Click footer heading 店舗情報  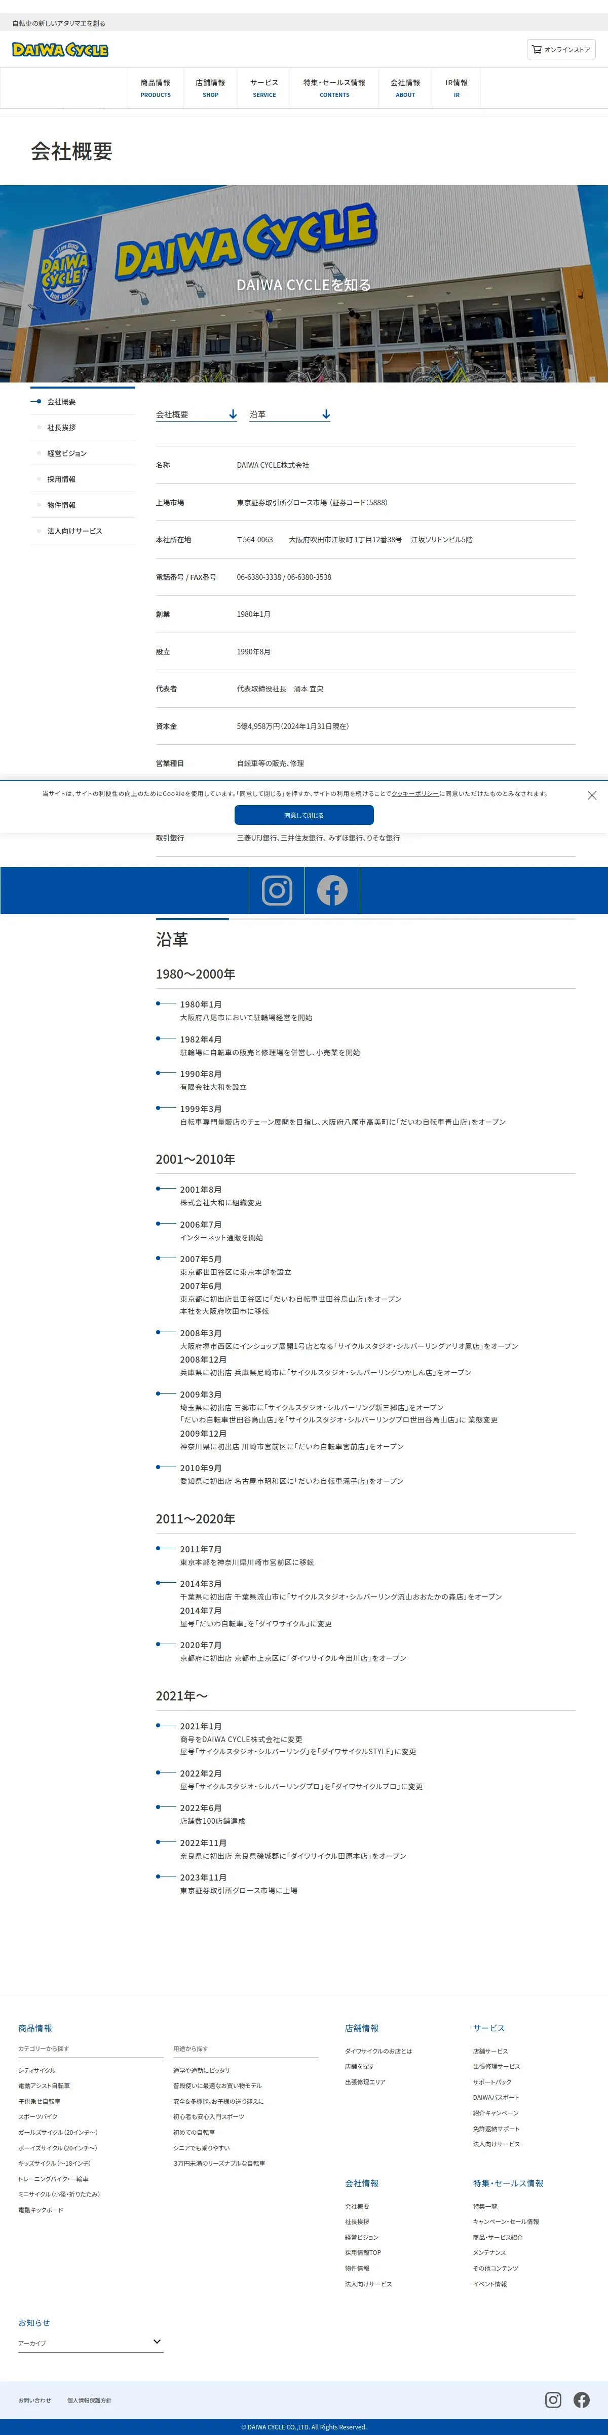tap(362, 2028)
